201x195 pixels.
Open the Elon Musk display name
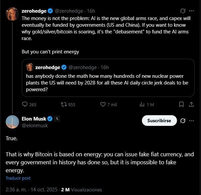pyautogui.click(x=34, y=119)
